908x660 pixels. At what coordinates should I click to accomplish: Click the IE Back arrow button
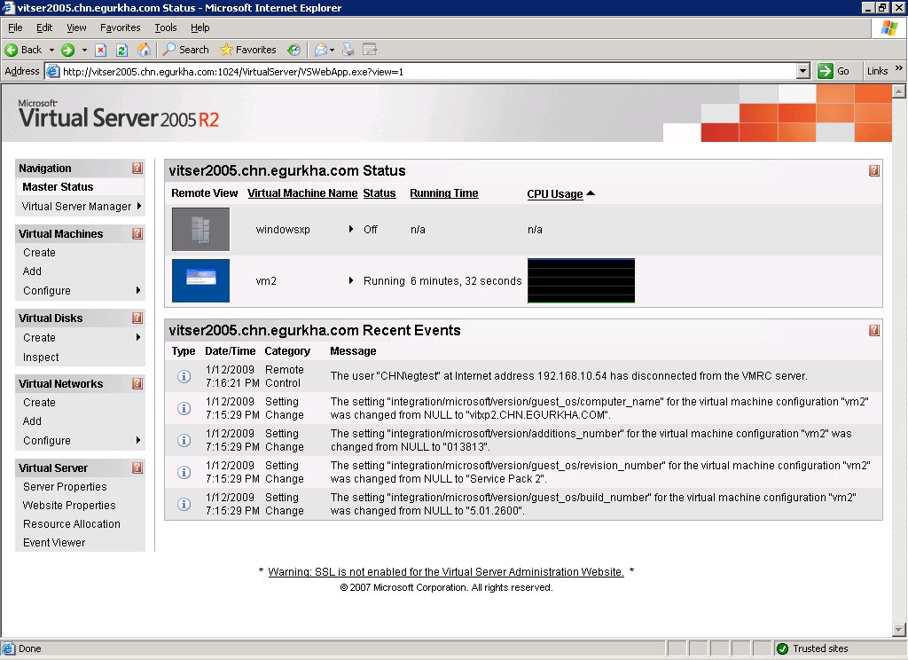[x=11, y=50]
